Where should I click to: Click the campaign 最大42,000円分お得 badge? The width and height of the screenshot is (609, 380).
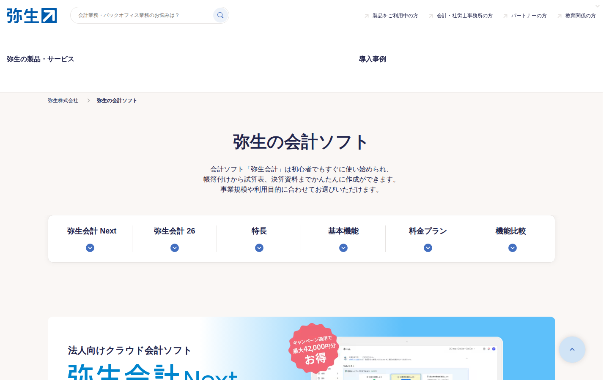pos(314,348)
